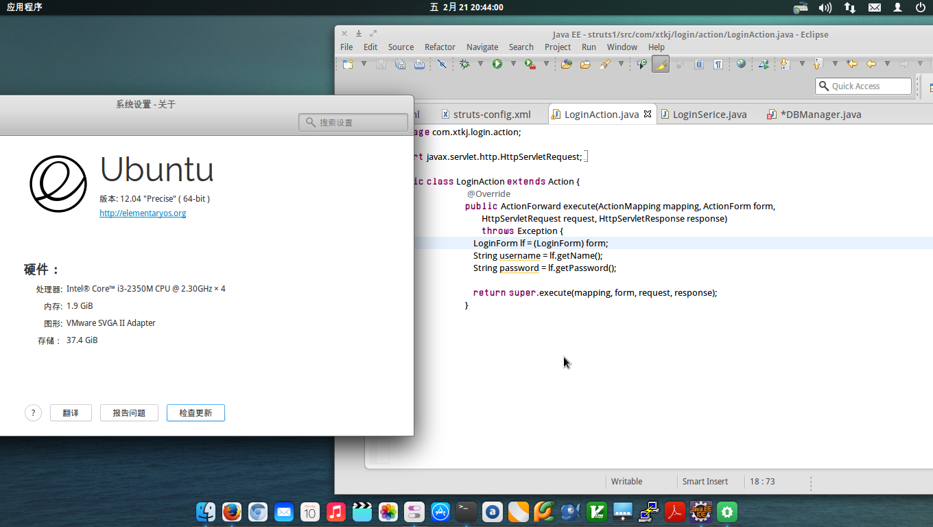Screen dimensions: 933x527
Task: Toggle Mark Occurrences highlighter button
Action: [660, 64]
